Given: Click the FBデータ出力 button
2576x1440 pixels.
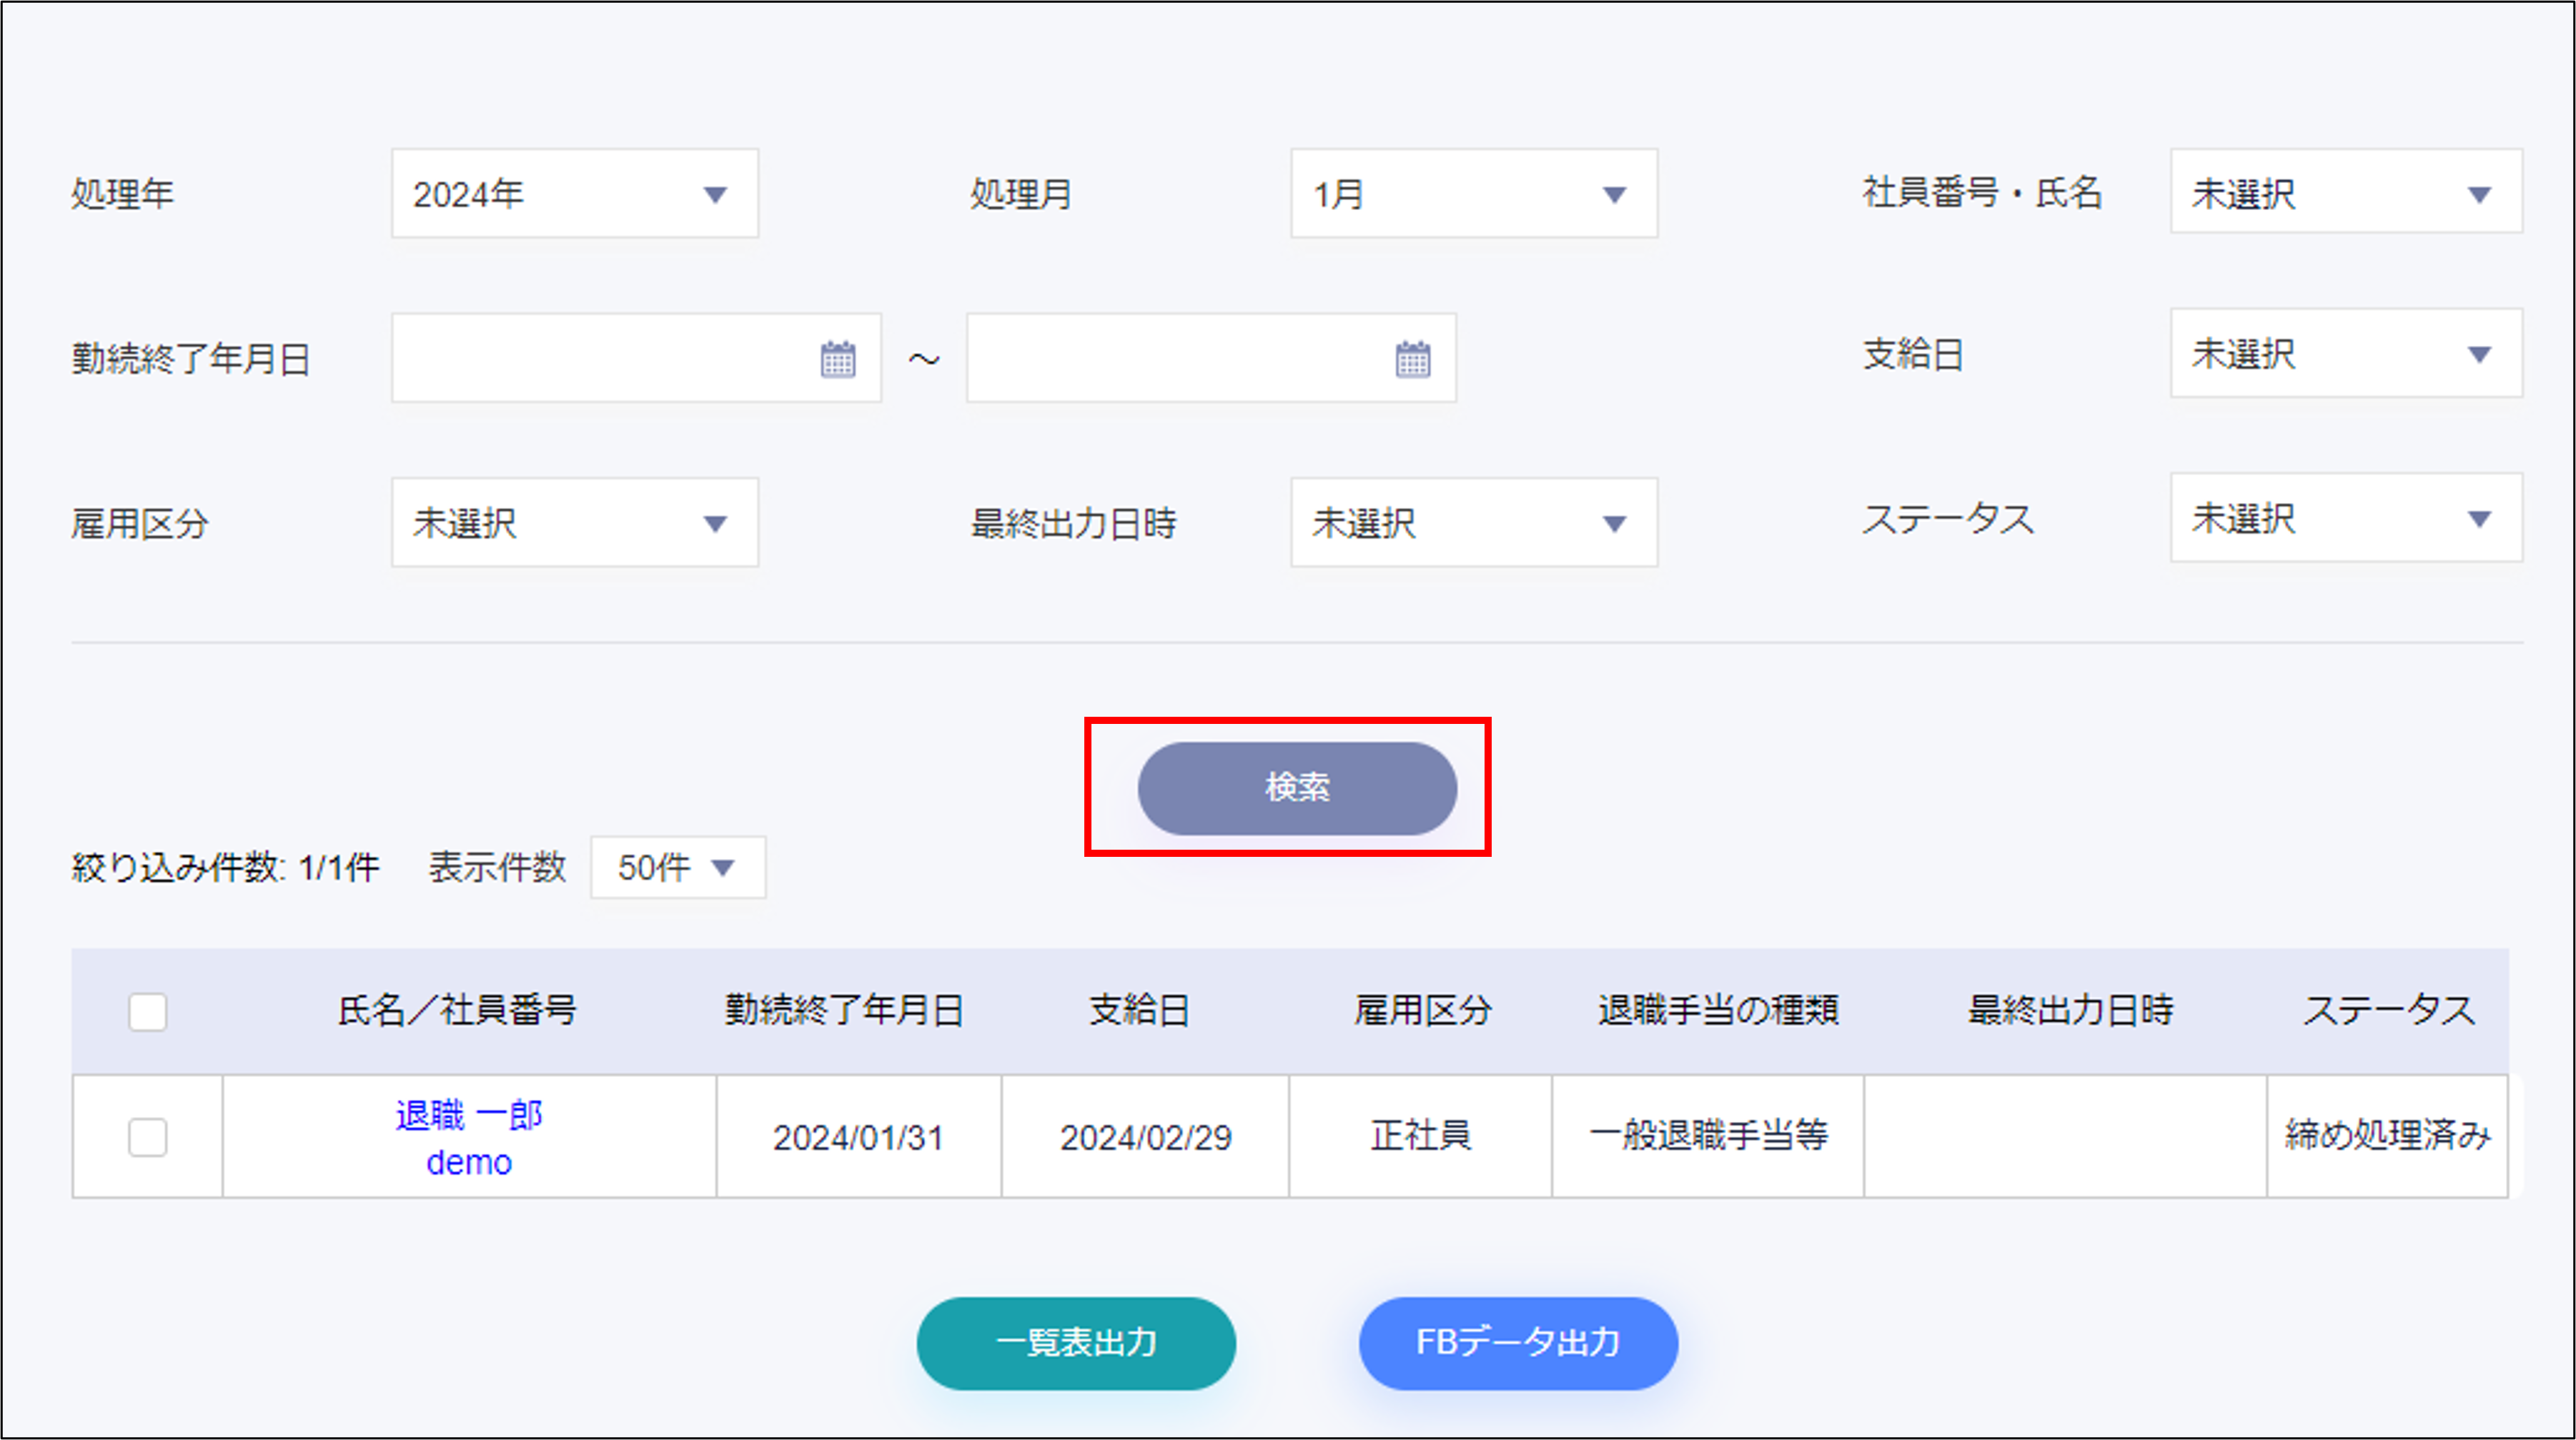Looking at the screenshot, I should point(1517,1343).
